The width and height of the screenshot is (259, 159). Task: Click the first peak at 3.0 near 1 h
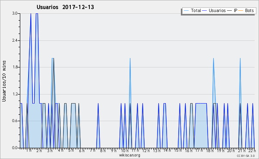click(x=31, y=14)
